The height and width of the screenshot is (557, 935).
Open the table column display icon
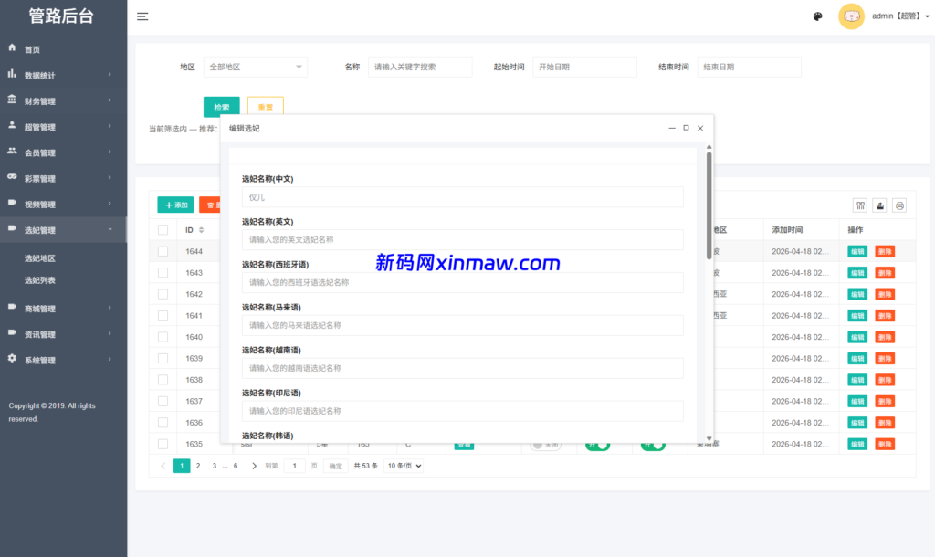pyautogui.click(x=860, y=205)
